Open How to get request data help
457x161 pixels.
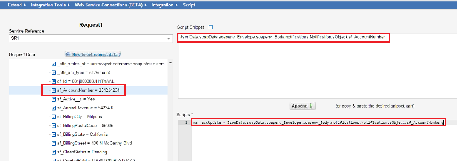click(96, 55)
